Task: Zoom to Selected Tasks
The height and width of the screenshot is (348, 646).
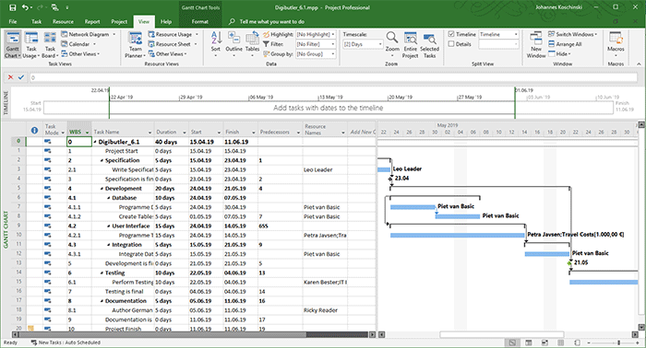Action: 429,44
